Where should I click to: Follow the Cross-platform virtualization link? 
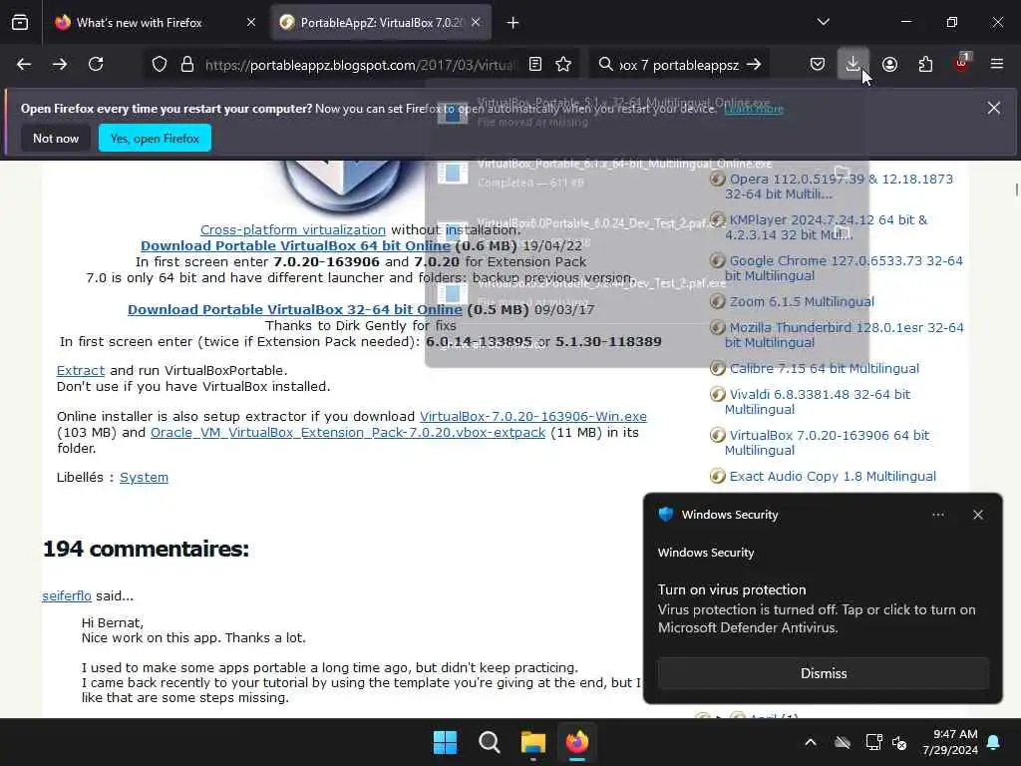(x=293, y=230)
